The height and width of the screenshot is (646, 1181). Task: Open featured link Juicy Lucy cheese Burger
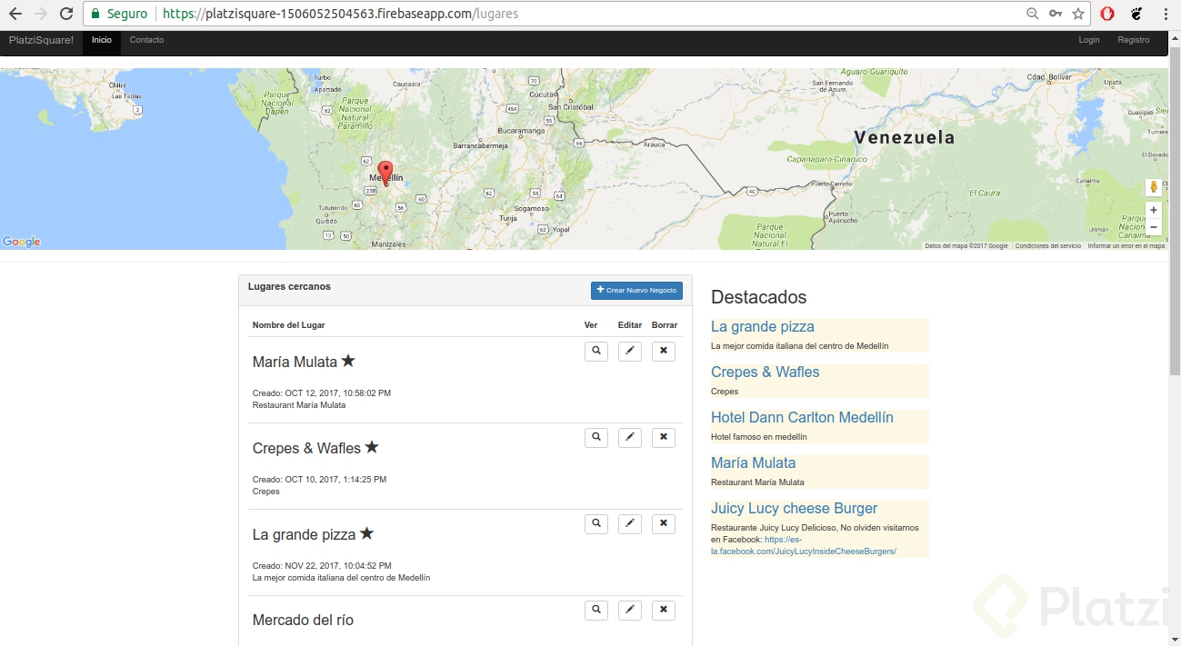(795, 509)
